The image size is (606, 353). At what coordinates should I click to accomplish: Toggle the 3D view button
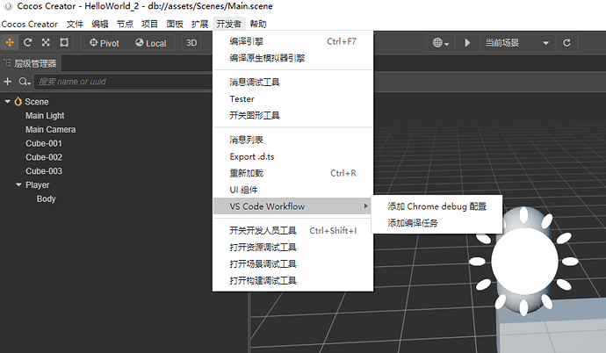[191, 43]
